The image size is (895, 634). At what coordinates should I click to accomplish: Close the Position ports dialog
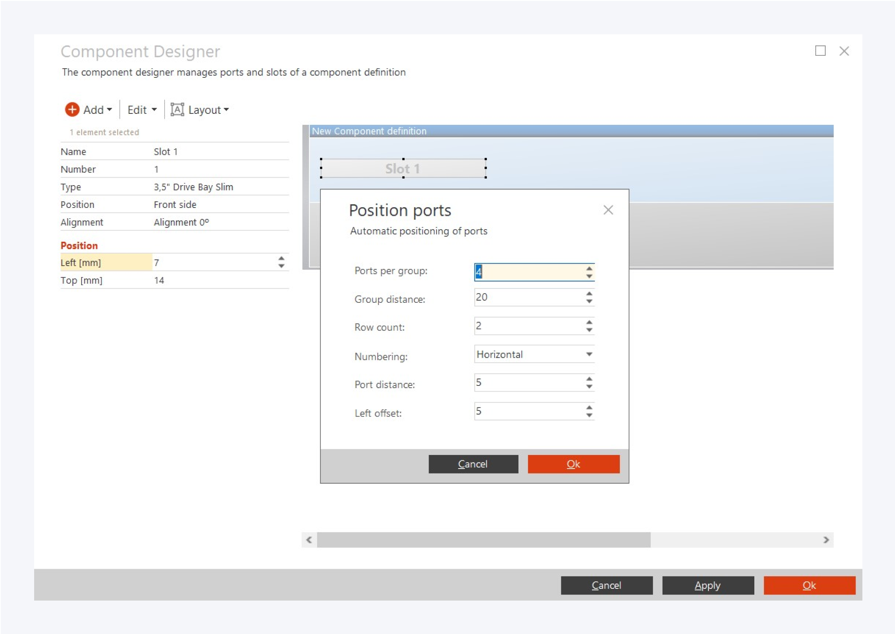[608, 210]
